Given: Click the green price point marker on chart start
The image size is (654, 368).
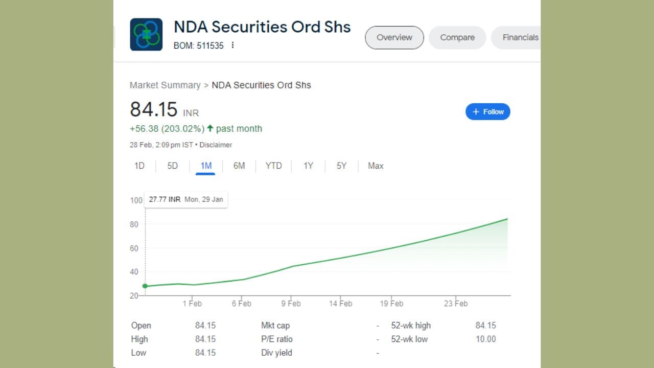Looking at the screenshot, I should point(146,286).
